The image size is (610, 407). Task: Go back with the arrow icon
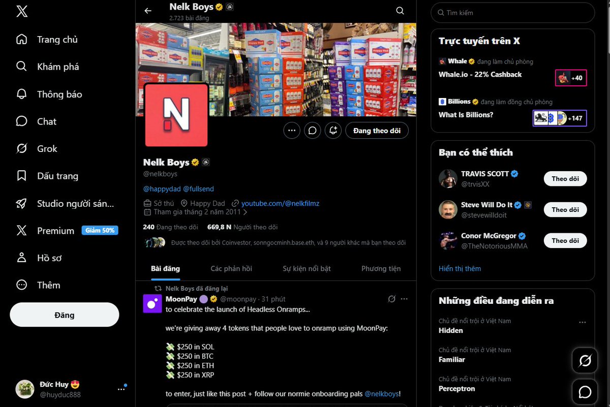pos(148,11)
